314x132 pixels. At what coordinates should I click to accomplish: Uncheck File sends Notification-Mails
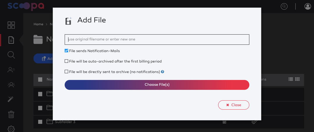(66, 51)
